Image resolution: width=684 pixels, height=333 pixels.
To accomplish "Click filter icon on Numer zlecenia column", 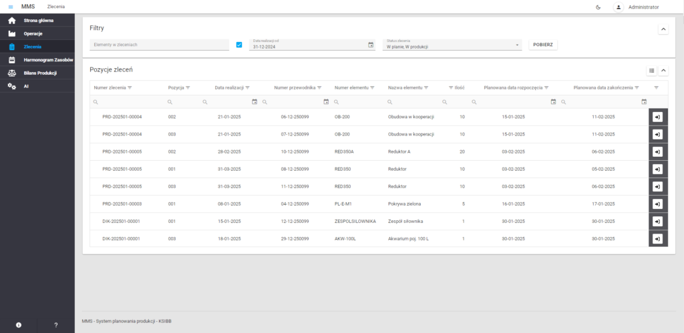I will tap(130, 87).
